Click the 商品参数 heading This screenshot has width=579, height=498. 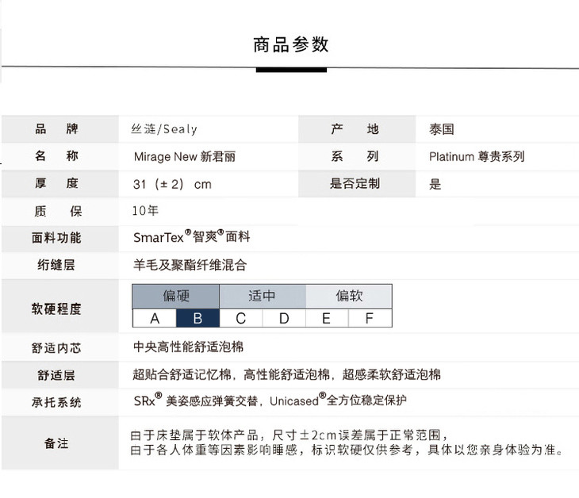[x=290, y=45]
